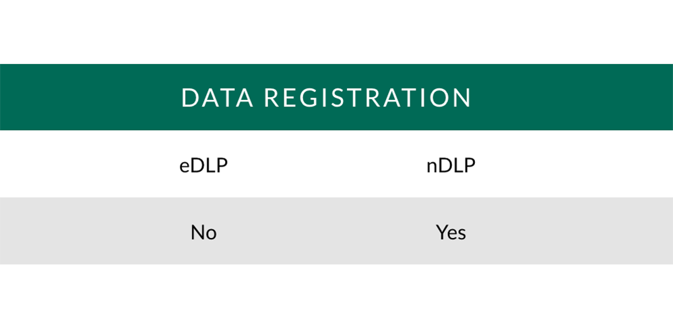Click the No value under eDLP
The image size is (673, 321).
[x=203, y=233]
